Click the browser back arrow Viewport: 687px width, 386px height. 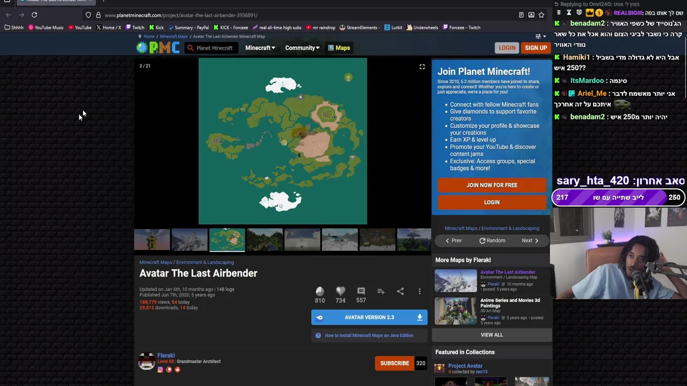pos(9,15)
